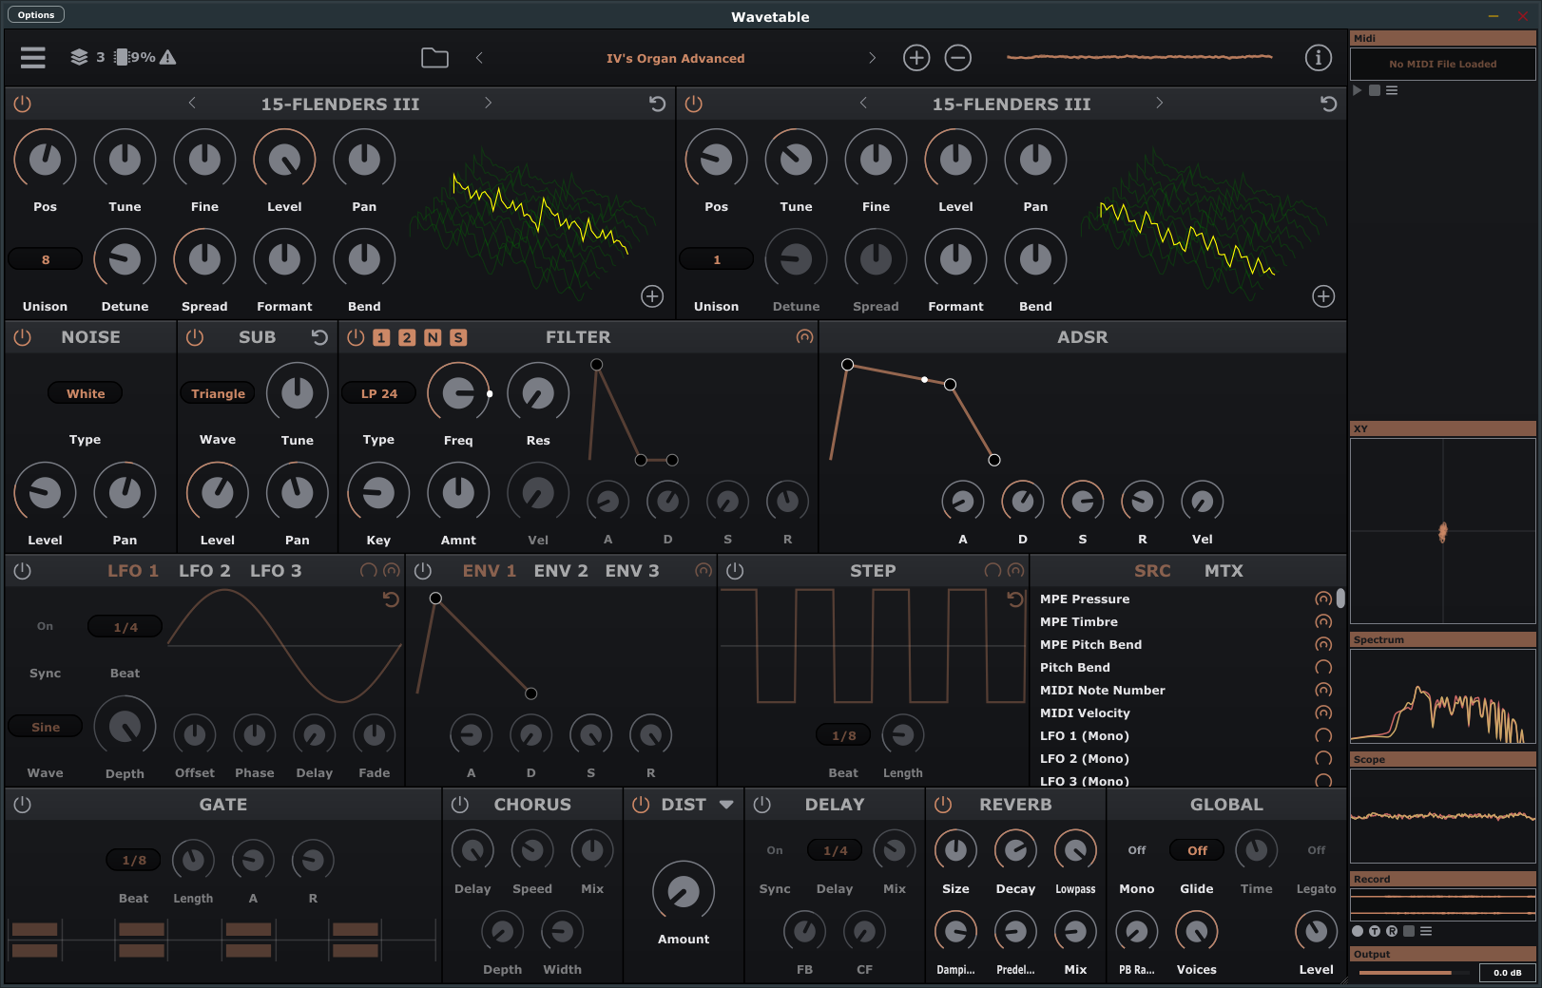The height and width of the screenshot is (988, 1542).
Task: Click the info icon in top bar
Action: tap(1318, 58)
